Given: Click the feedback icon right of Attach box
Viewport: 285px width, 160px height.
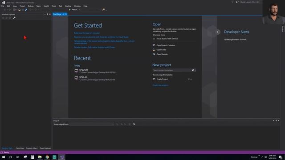Looking at the screenshot, I should 103,10.
